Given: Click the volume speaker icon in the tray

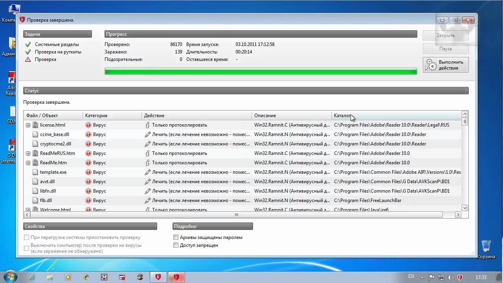Looking at the screenshot, I should click(x=450, y=277).
